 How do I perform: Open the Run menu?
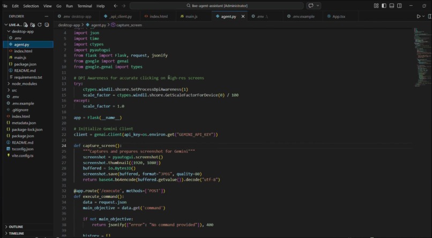coord(70,6)
